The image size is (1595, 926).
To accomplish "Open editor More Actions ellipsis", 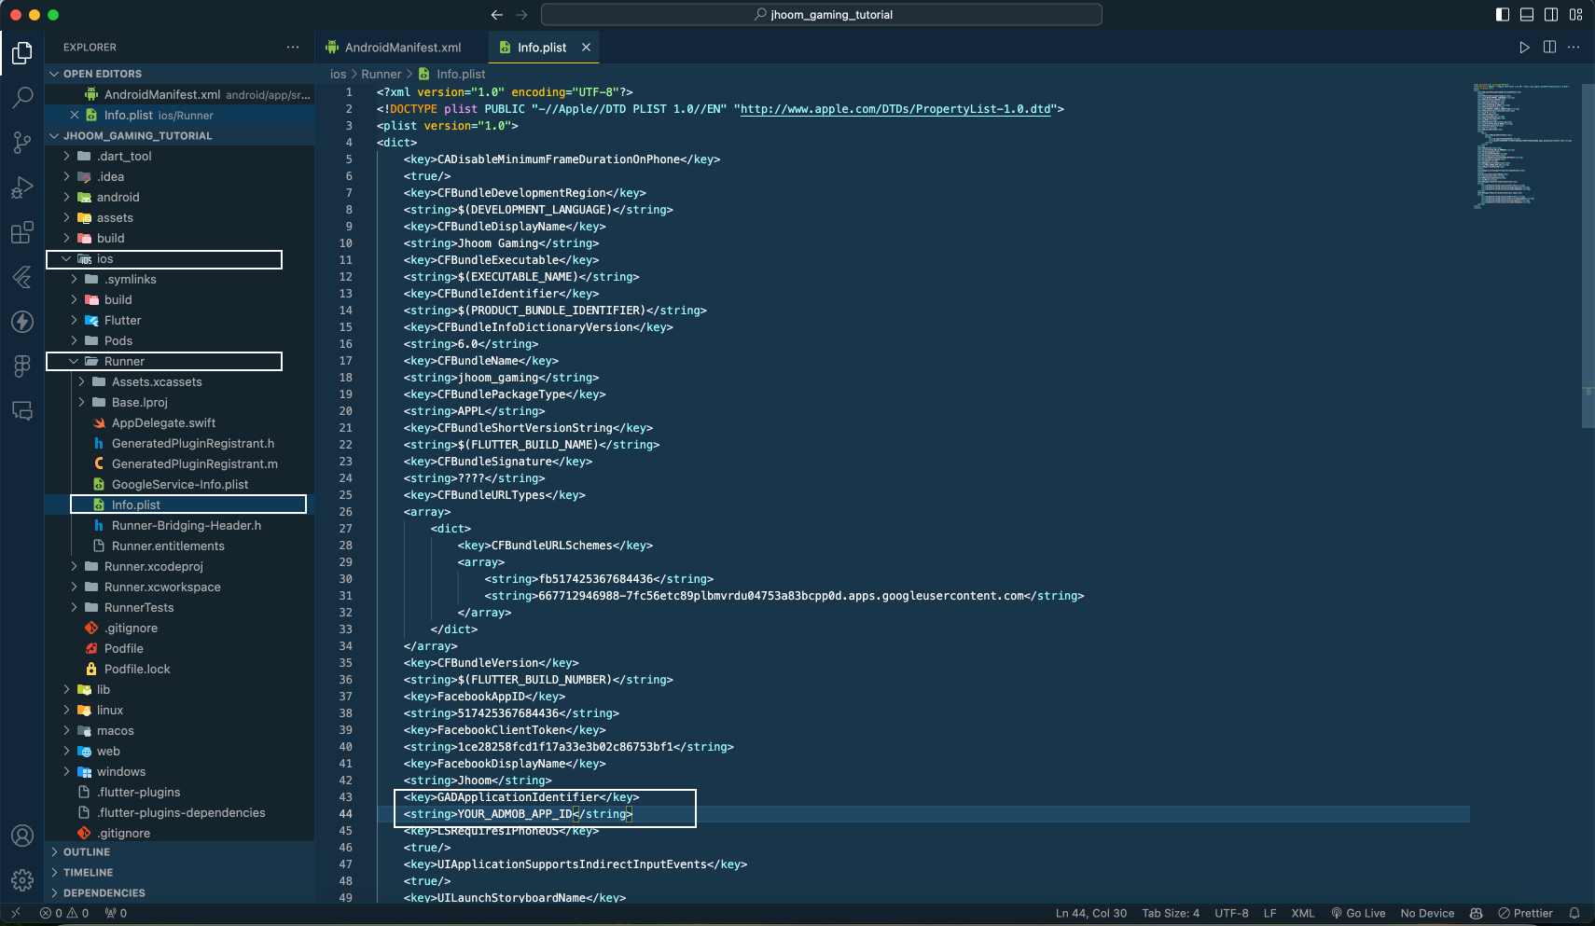I will pos(1574,48).
